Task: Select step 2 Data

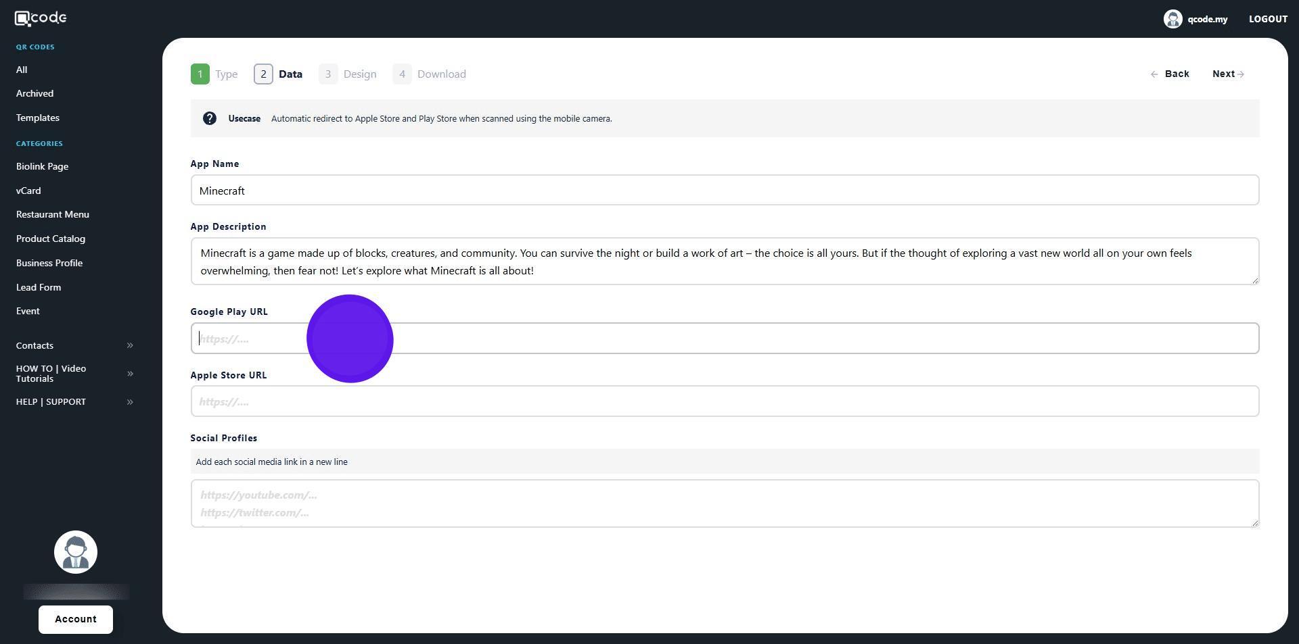Action: (x=279, y=74)
